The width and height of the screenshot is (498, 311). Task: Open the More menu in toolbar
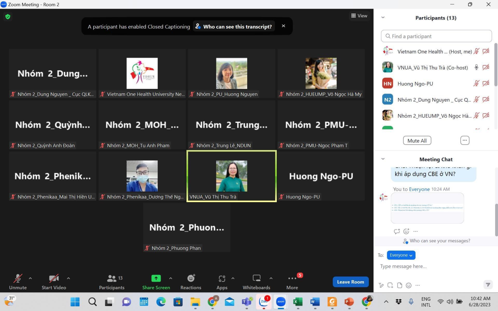[x=292, y=282]
